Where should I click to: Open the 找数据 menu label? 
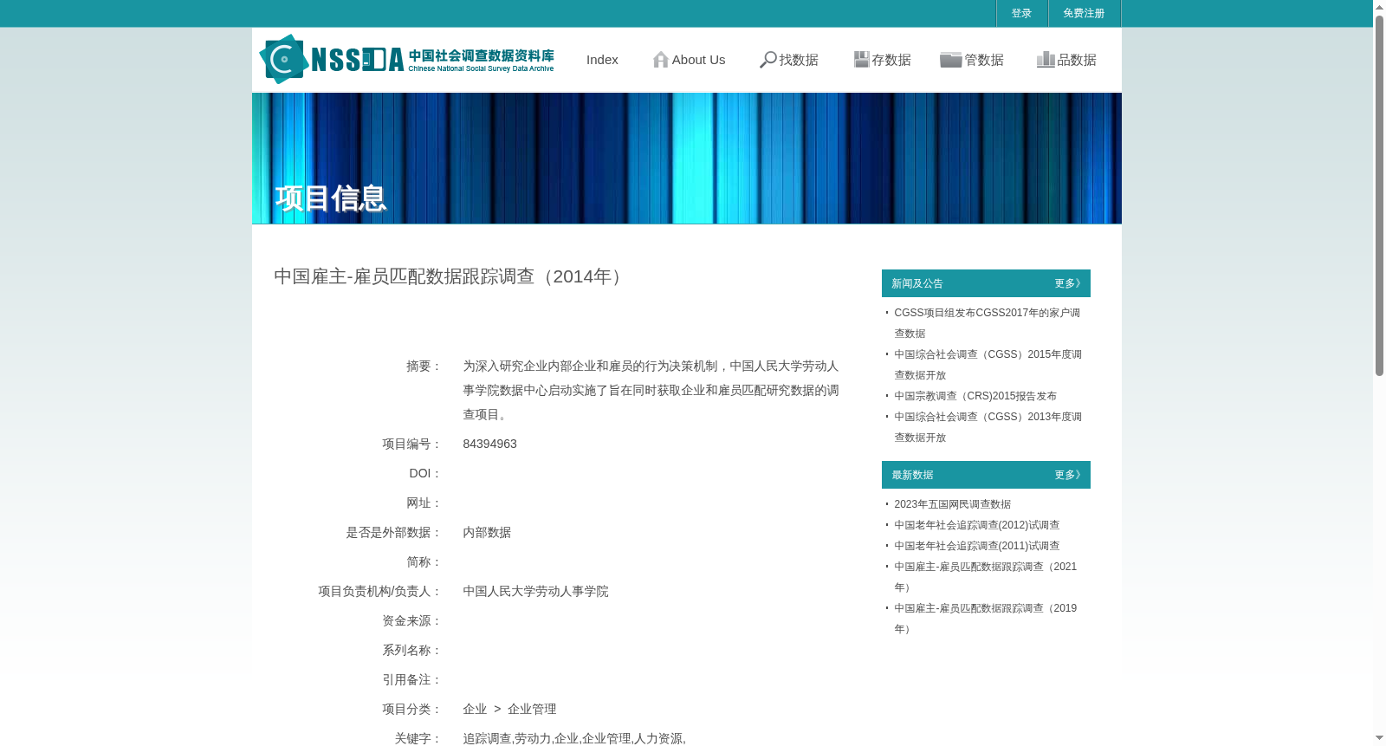point(799,60)
